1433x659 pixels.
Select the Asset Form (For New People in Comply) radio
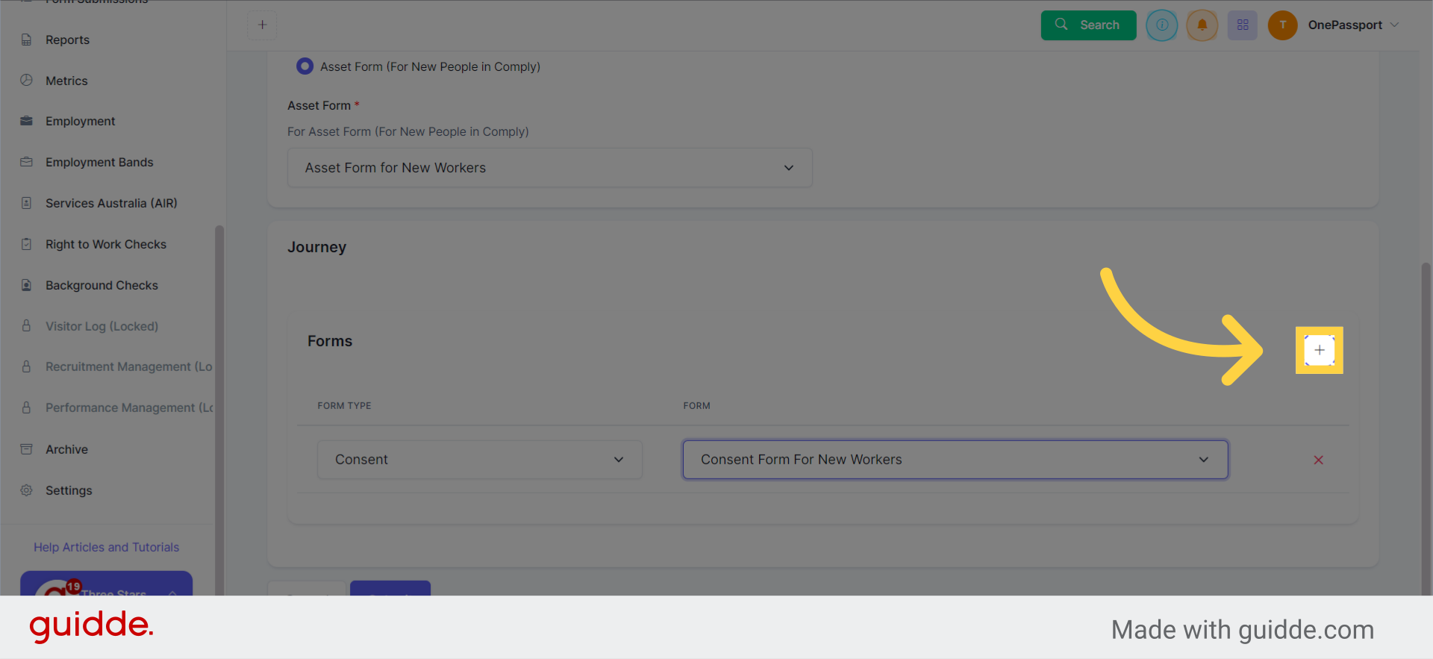305,66
